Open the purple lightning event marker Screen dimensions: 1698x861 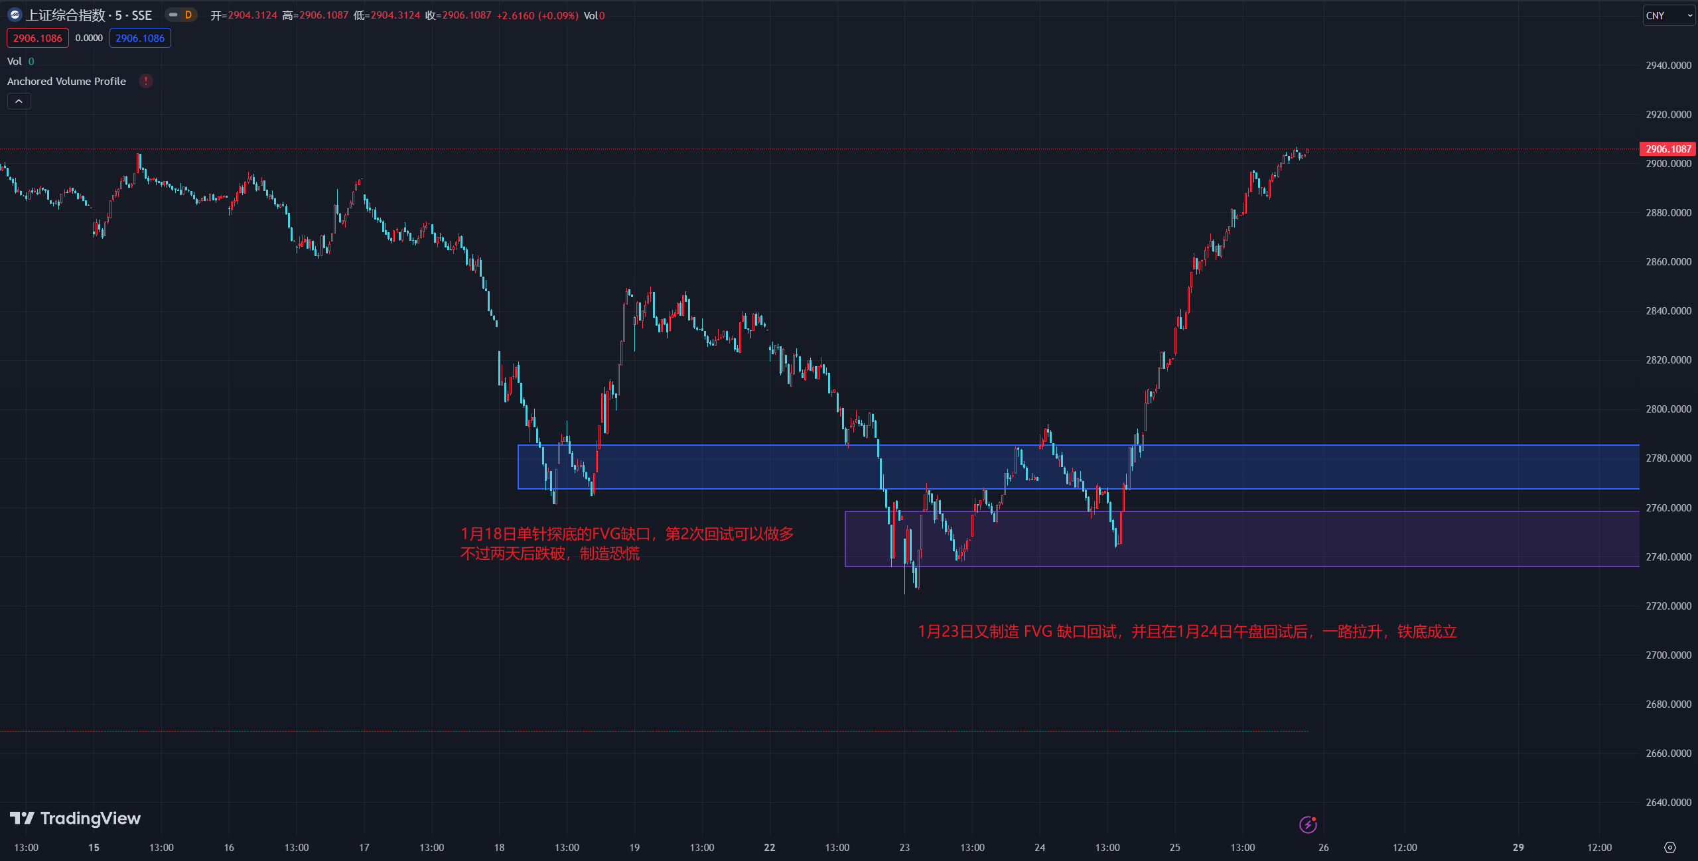[x=1307, y=825]
